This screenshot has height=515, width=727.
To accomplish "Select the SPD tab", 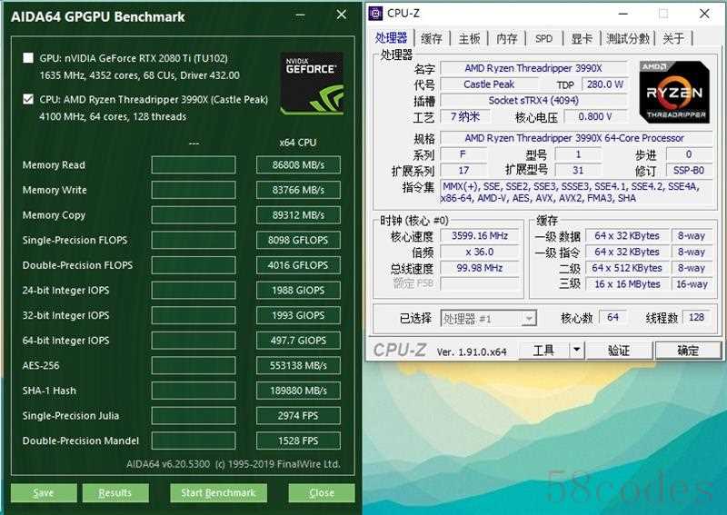I will click(x=543, y=38).
